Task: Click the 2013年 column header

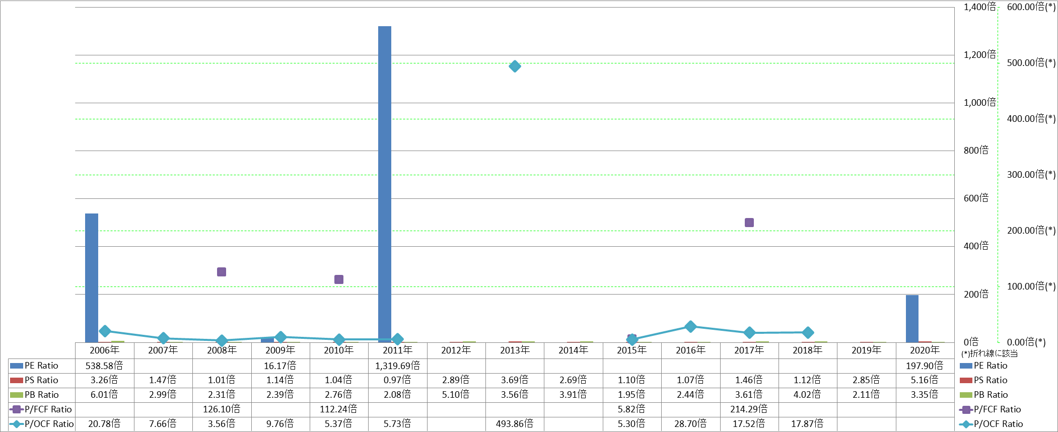Action: click(x=515, y=350)
